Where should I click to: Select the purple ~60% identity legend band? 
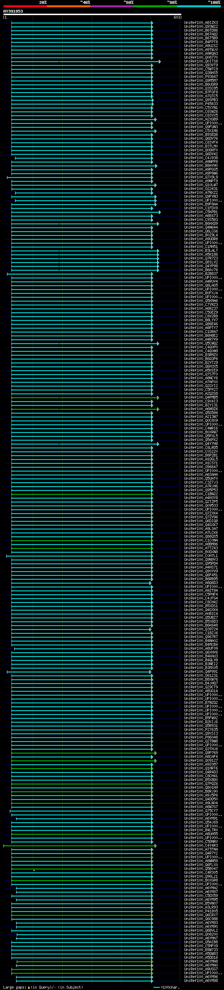point(112,6)
